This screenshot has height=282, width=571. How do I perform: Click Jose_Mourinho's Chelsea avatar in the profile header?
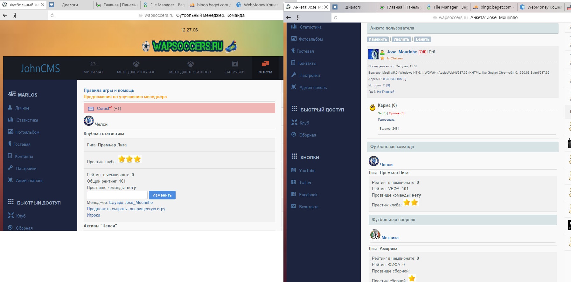click(373, 54)
